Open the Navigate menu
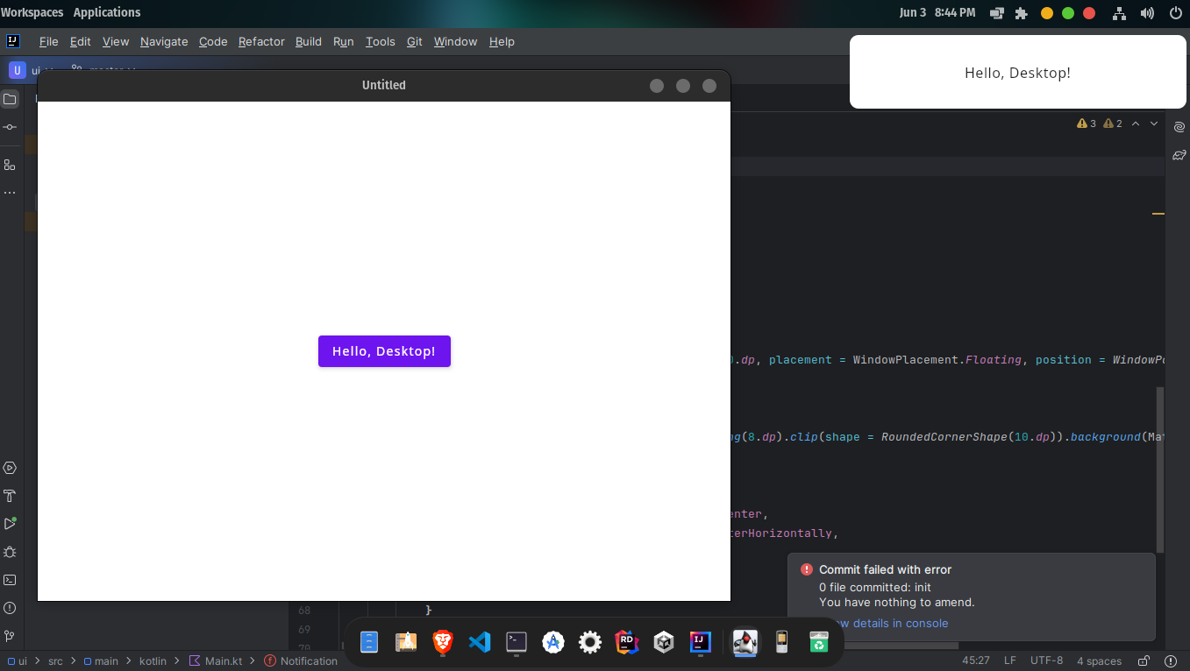 [x=164, y=41]
